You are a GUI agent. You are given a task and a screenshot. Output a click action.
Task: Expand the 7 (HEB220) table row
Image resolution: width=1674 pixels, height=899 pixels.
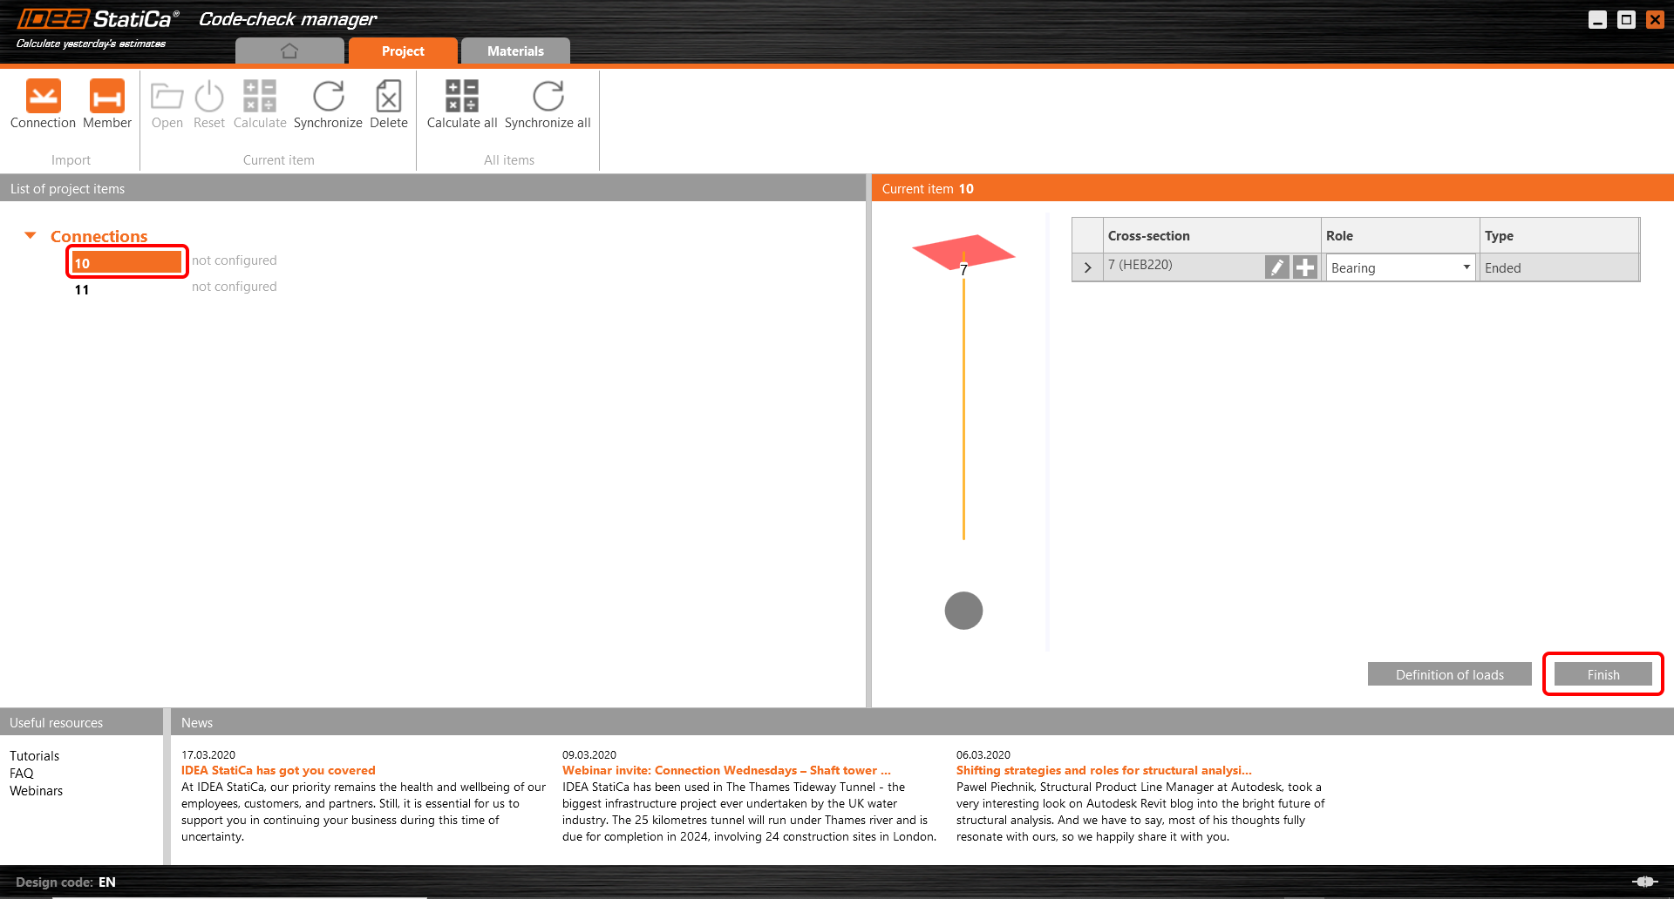tap(1087, 267)
